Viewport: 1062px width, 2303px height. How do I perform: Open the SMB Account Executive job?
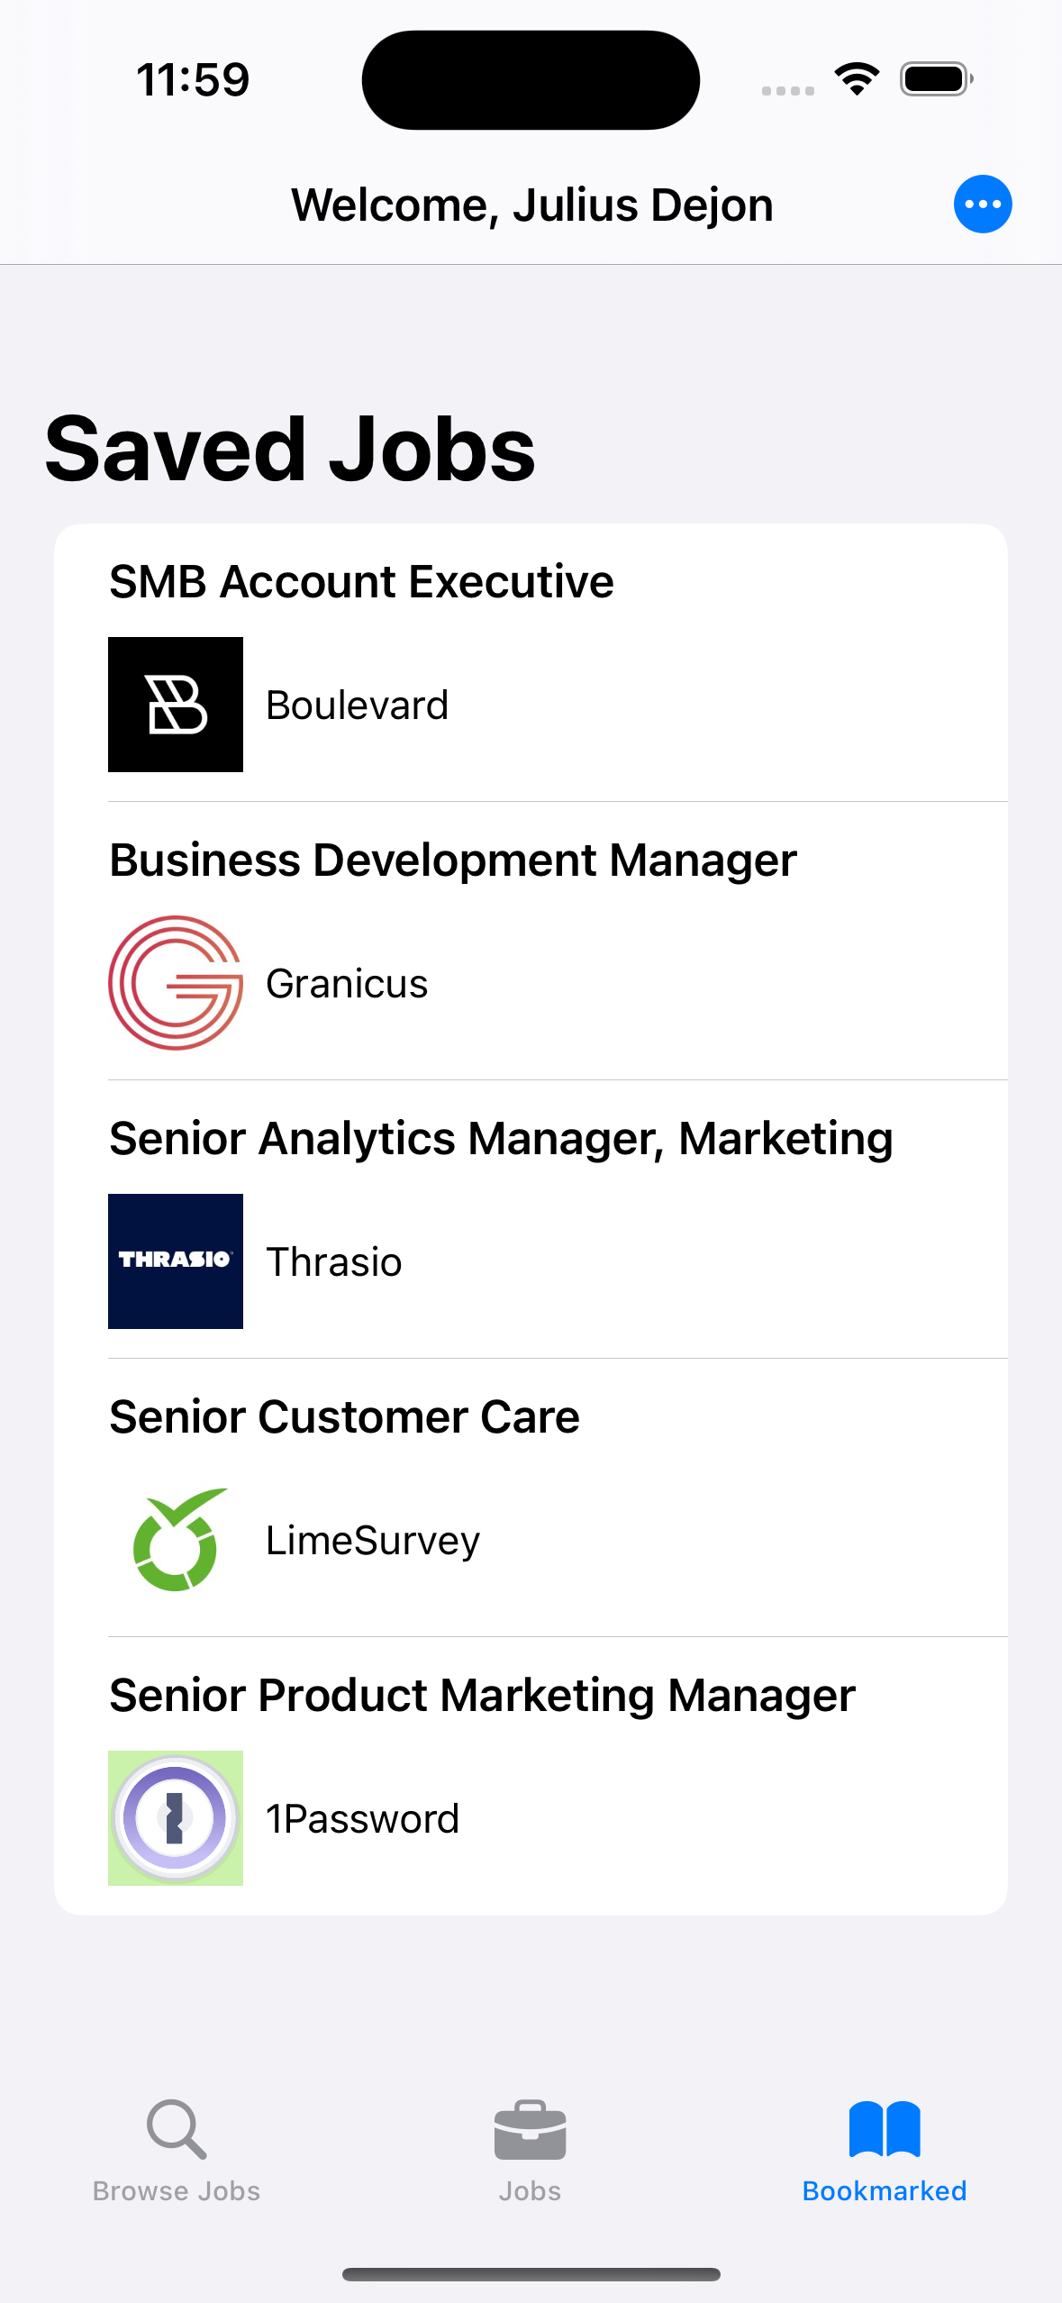click(361, 582)
